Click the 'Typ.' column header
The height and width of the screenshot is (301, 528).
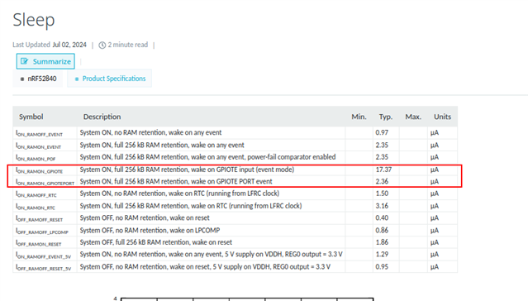point(386,117)
